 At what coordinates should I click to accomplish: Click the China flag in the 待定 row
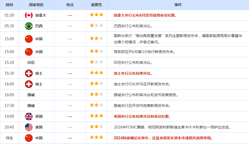(x=29, y=138)
